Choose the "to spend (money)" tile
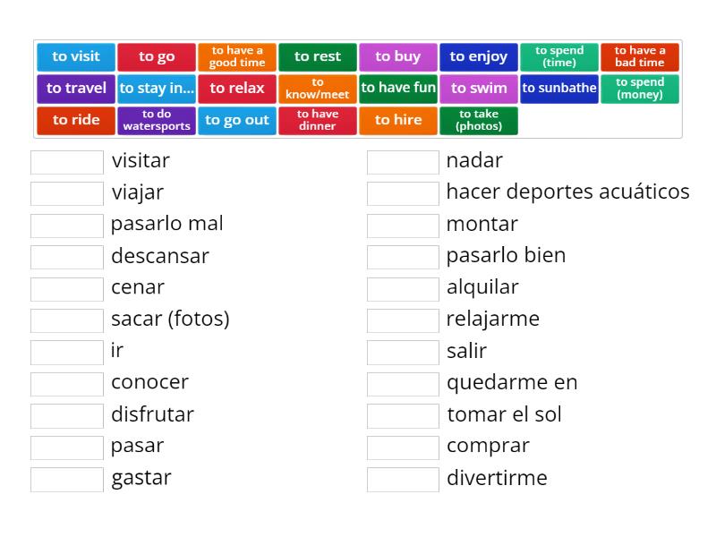 [x=639, y=89]
